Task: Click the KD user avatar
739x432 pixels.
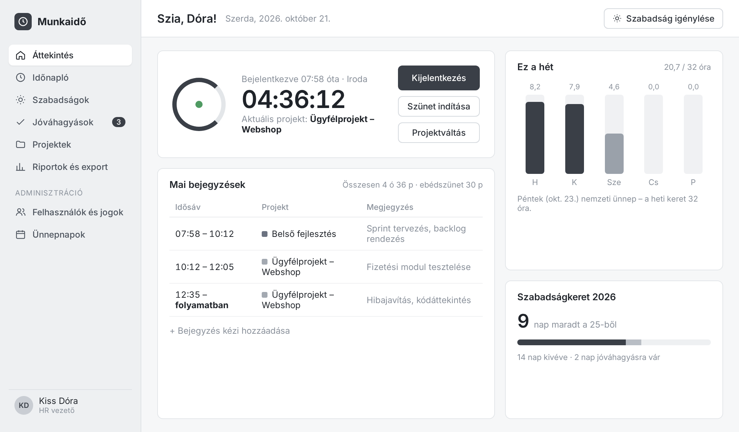Action: 24,405
